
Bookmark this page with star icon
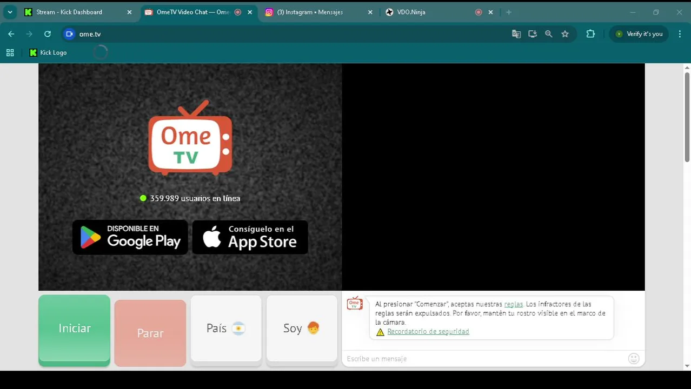point(565,33)
